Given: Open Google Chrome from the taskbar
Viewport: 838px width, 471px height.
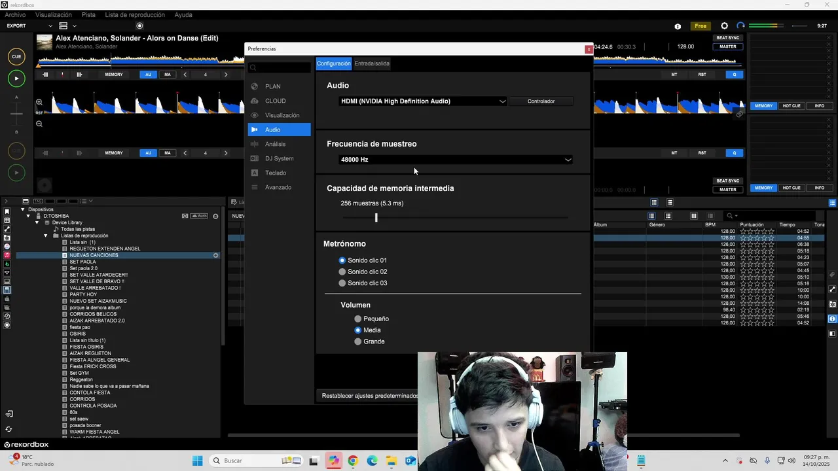Looking at the screenshot, I should click(x=353, y=461).
